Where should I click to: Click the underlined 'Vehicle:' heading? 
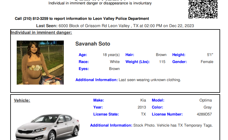(22, 100)
